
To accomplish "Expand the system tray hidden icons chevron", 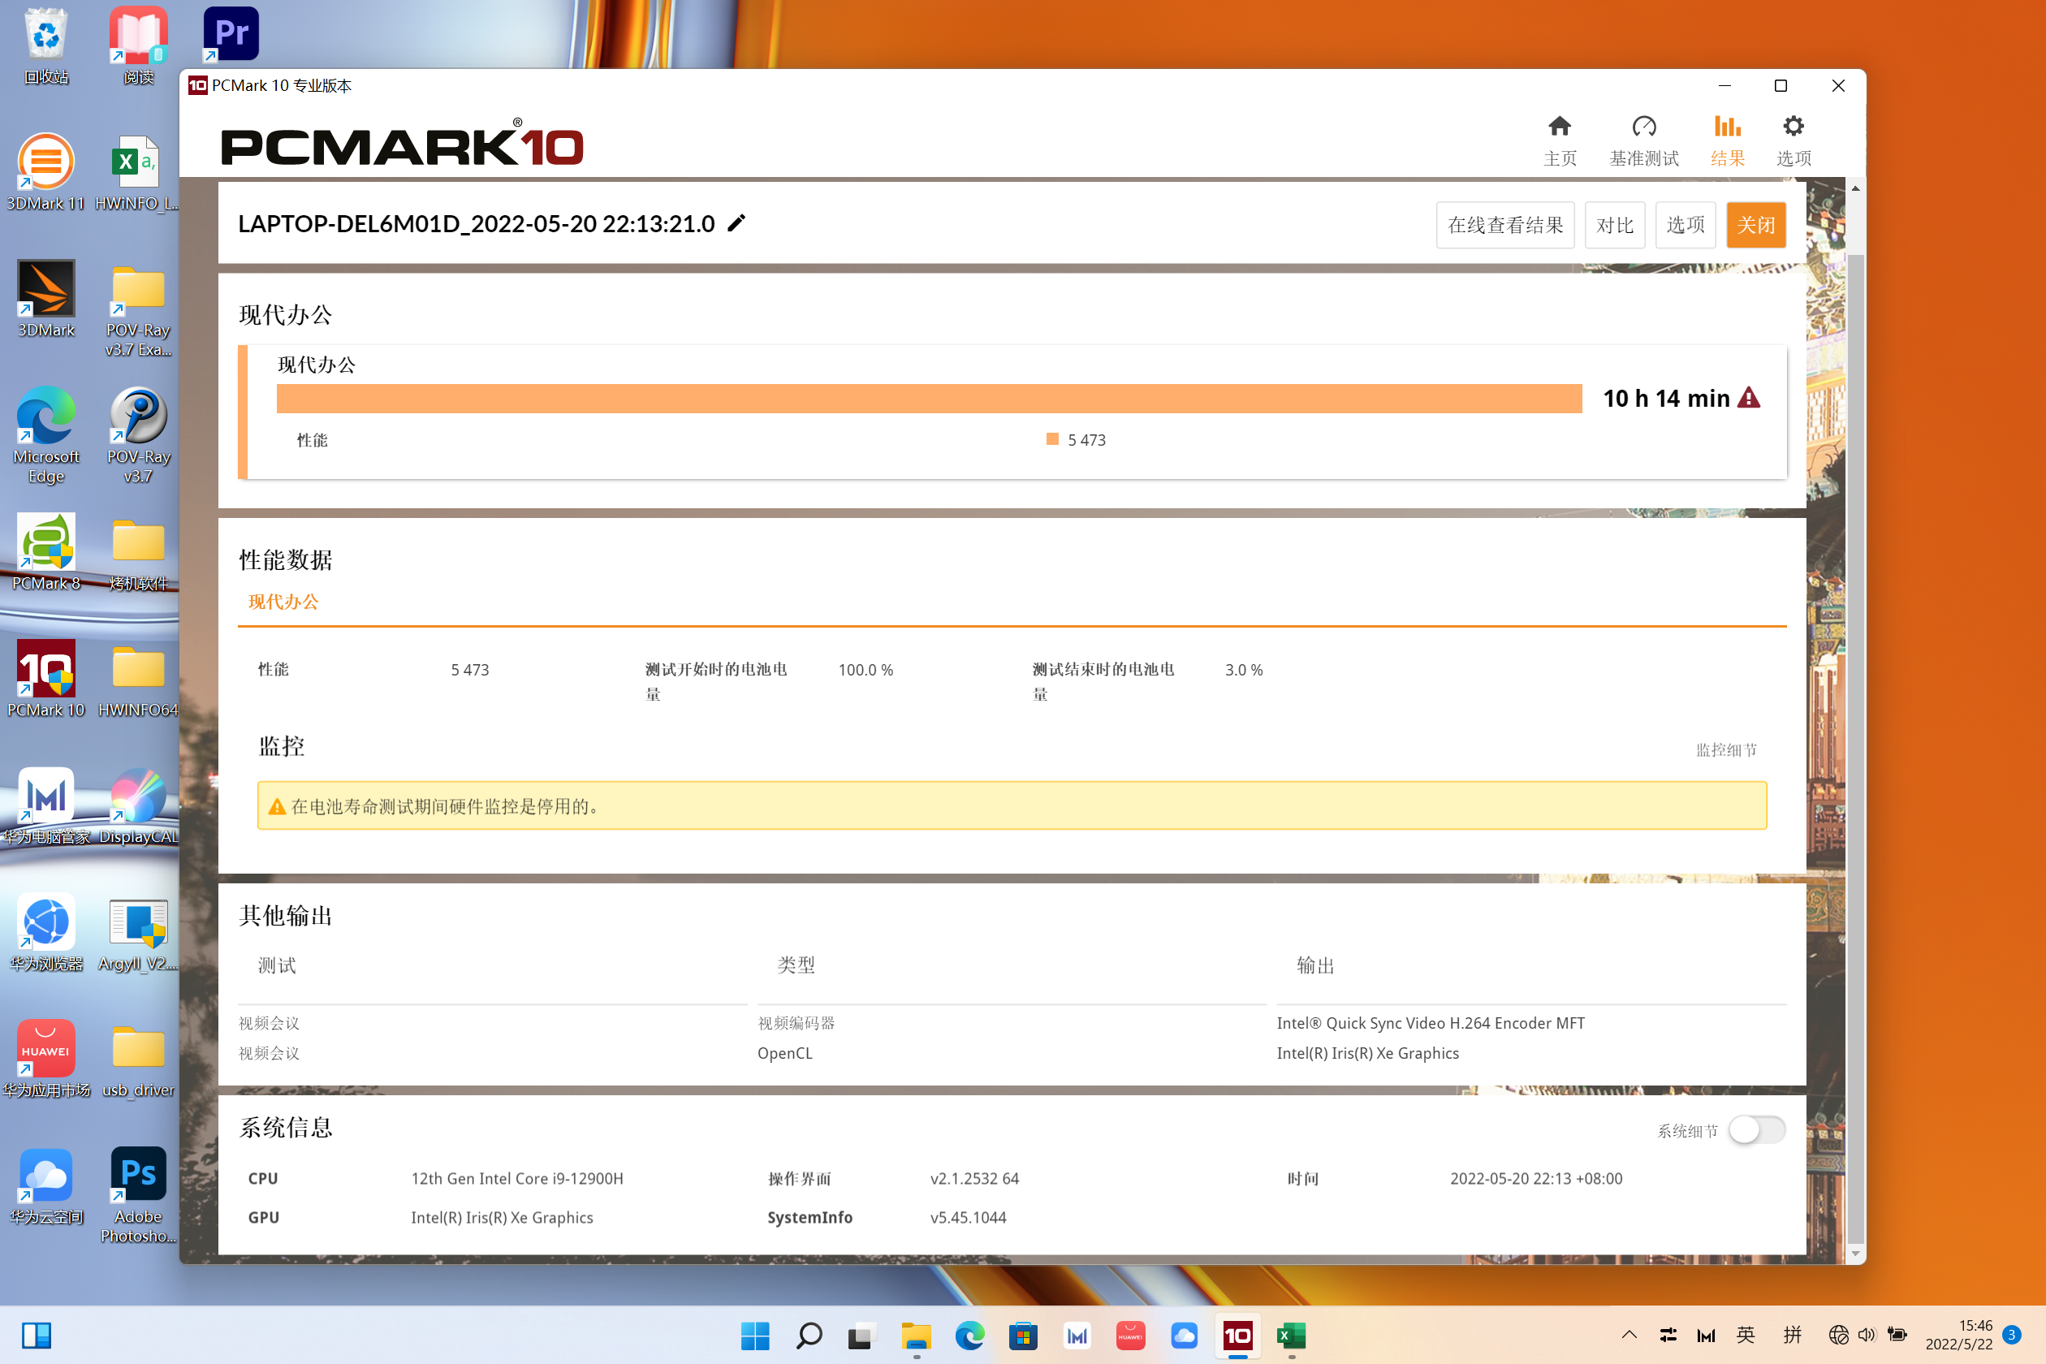I will [x=1629, y=1336].
